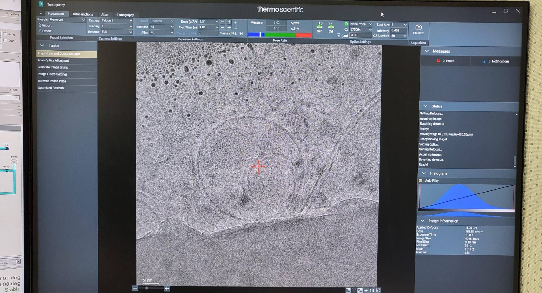Start a Preview acquisition with the camera icon

[419, 27]
